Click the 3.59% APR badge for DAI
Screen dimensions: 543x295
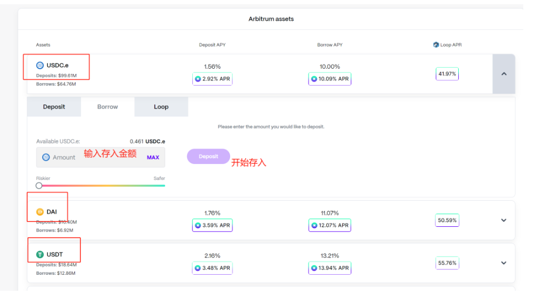coord(212,225)
